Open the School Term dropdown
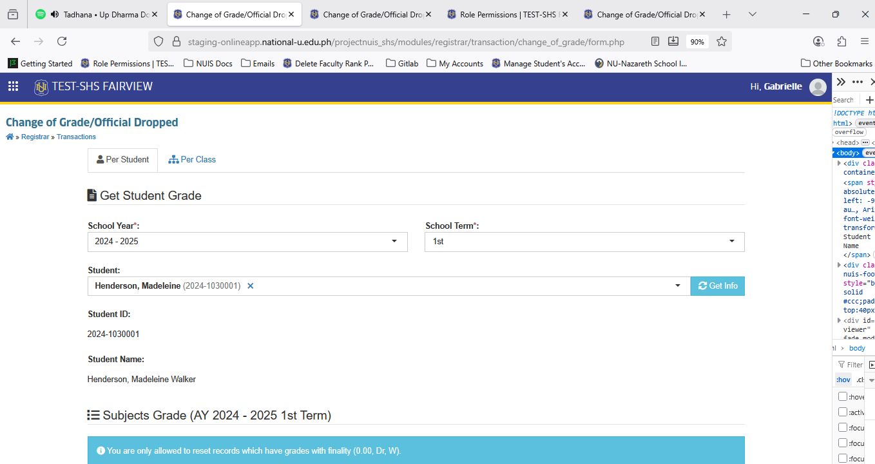The image size is (875, 464). tap(584, 242)
